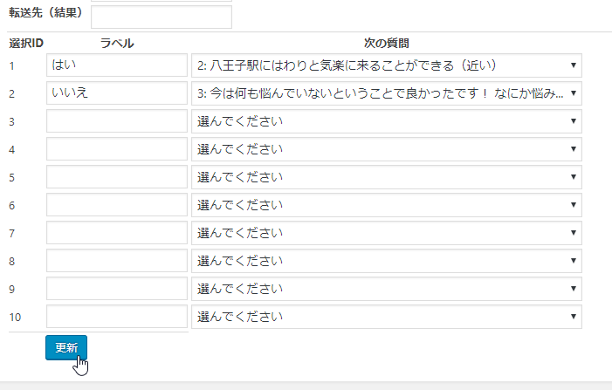612x390 pixels.
Task: Open the row 5 next-question dropdown
Action: (x=386, y=177)
